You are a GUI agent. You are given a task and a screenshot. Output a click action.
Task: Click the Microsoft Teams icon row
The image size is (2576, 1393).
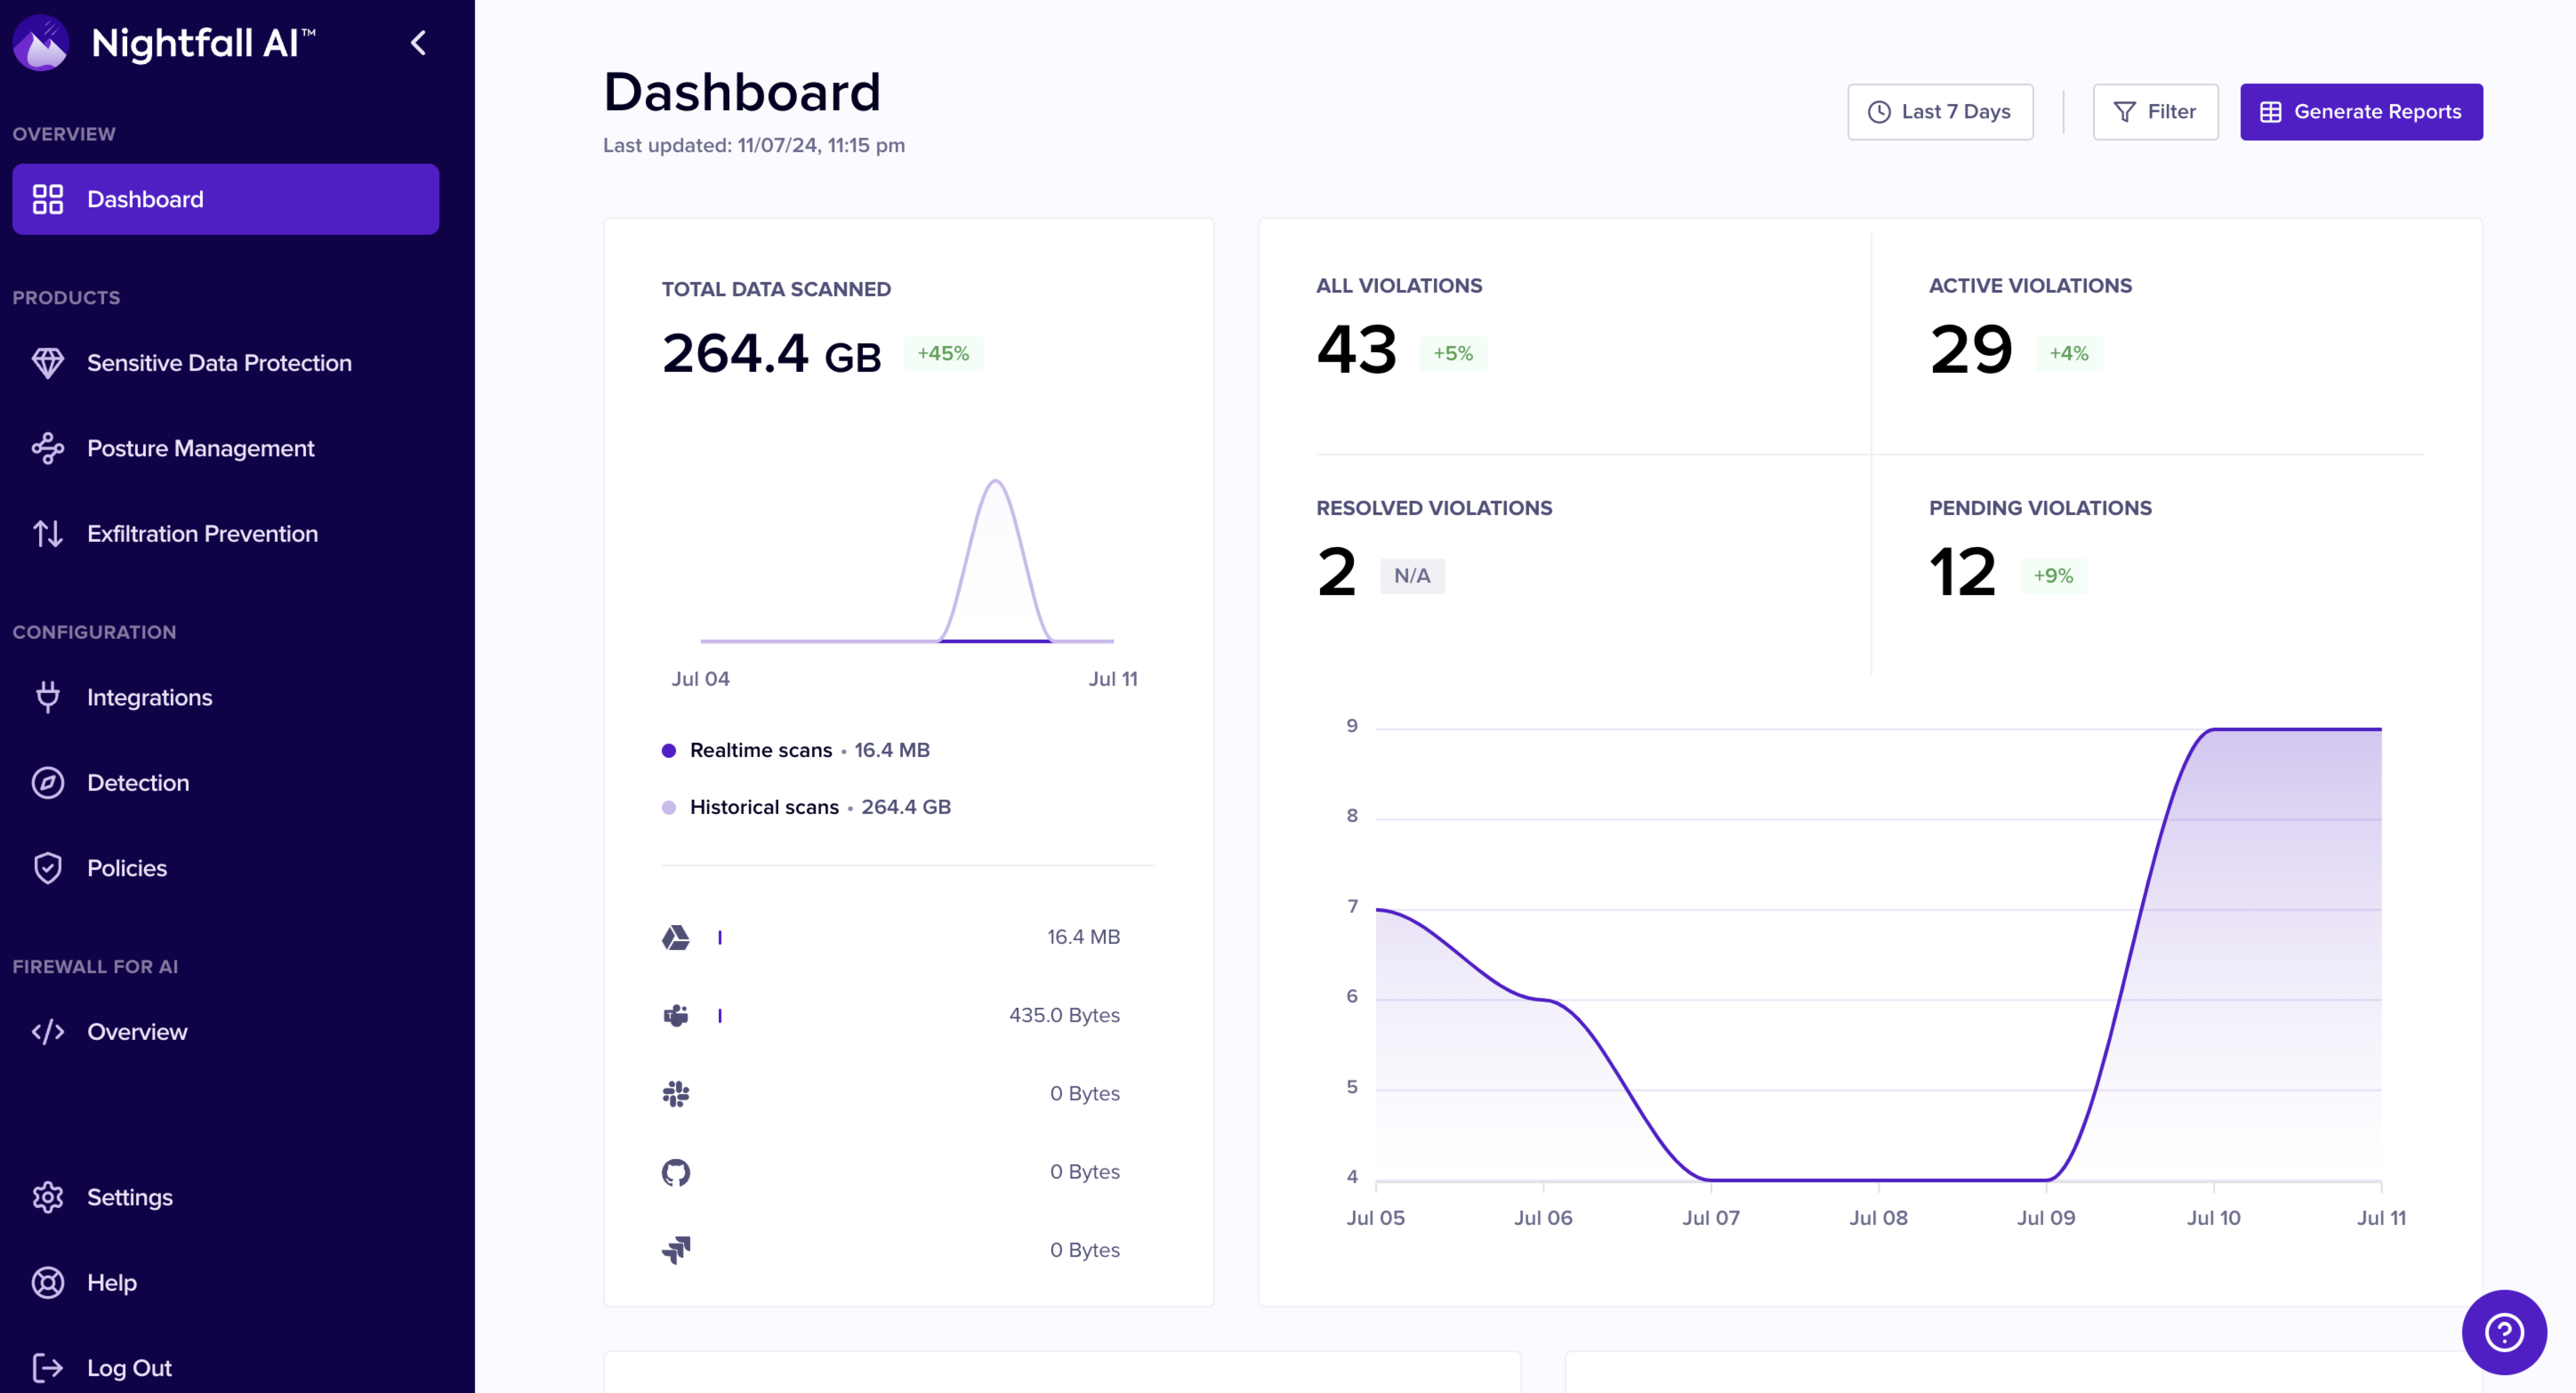[676, 1015]
